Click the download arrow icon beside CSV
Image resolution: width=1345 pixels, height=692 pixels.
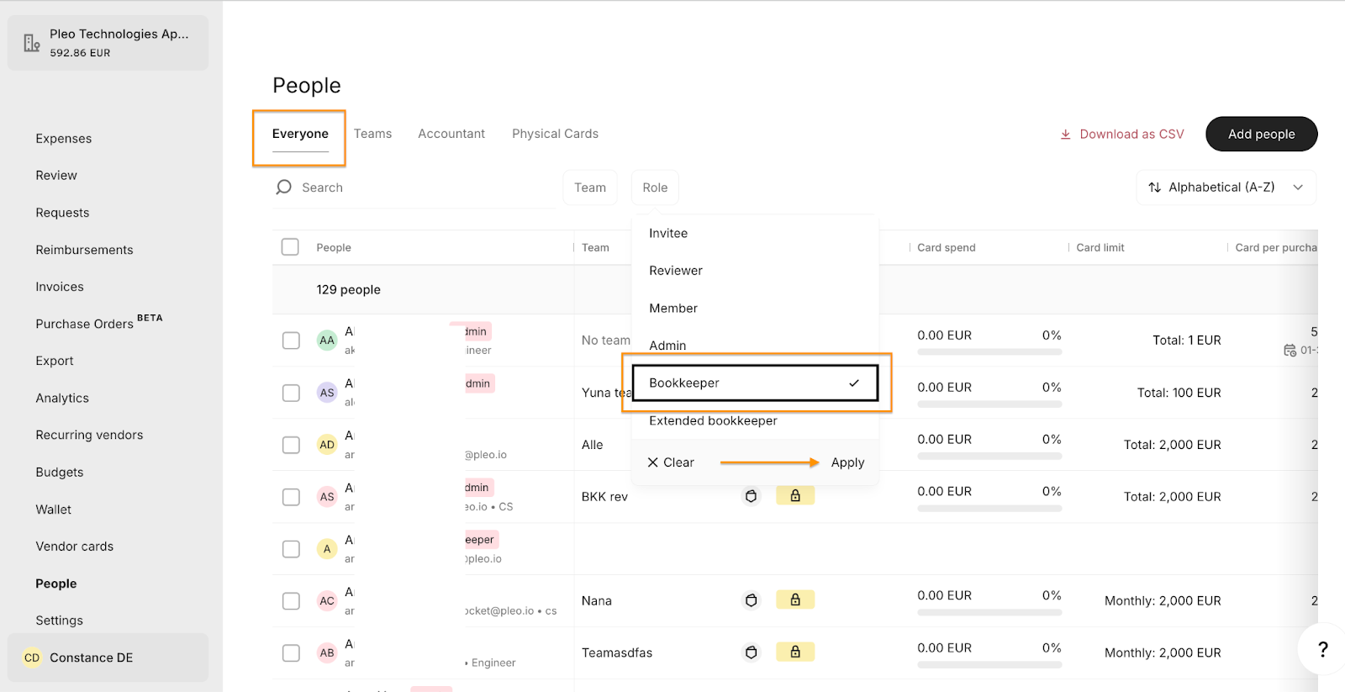pos(1065,135)
